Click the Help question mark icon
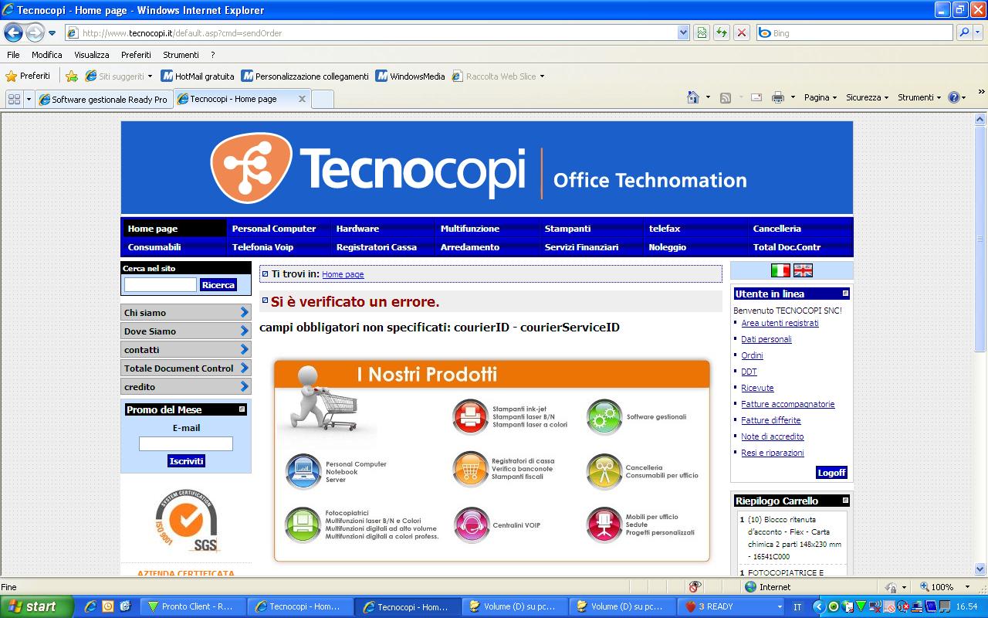This screenshot has width=988, height=618. pyautogui.click(x=954, y=97)
